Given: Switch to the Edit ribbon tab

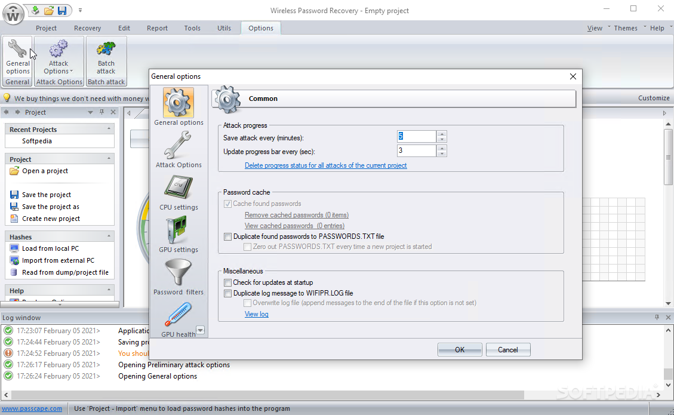Looking at the screenshot, I should (x=124, y=28).
